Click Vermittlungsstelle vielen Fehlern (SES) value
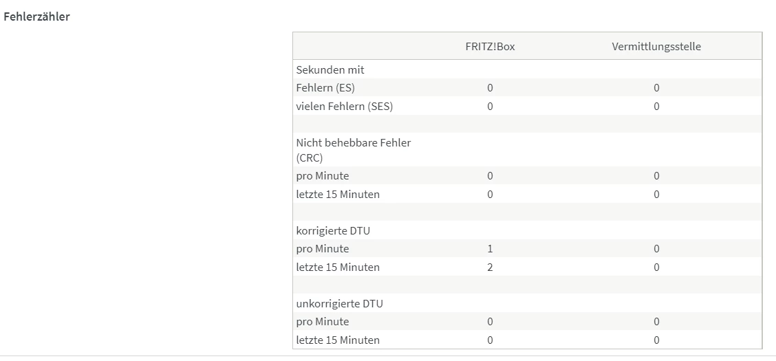This screenshot has height=361, width=776. 656,107
